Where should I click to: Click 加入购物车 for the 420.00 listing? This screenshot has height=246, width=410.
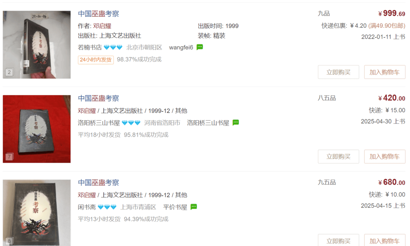point(385,156)
